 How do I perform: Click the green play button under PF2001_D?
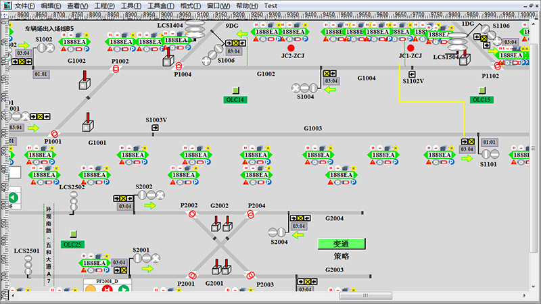click(124, 290)
